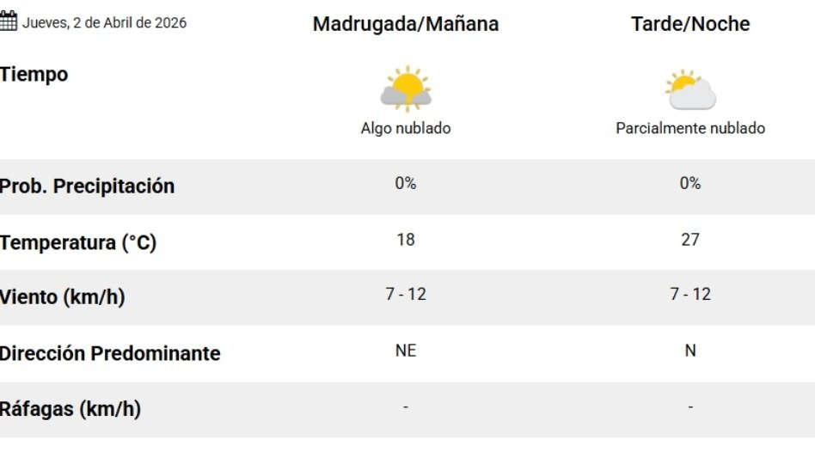Click the Madrugada/Mañana column header

click(406, 24)
